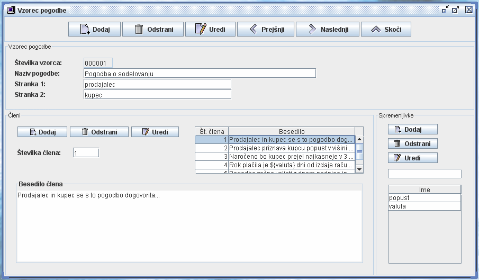Click the Besedilo column header

pyautogui.click(x=291, y=131)
